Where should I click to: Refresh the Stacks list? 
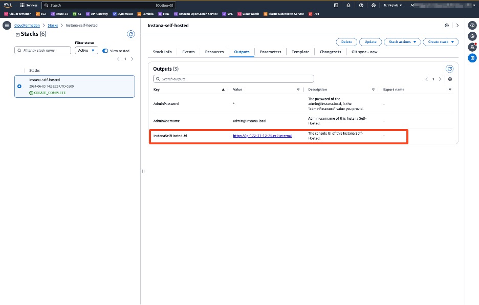[130, 34]
